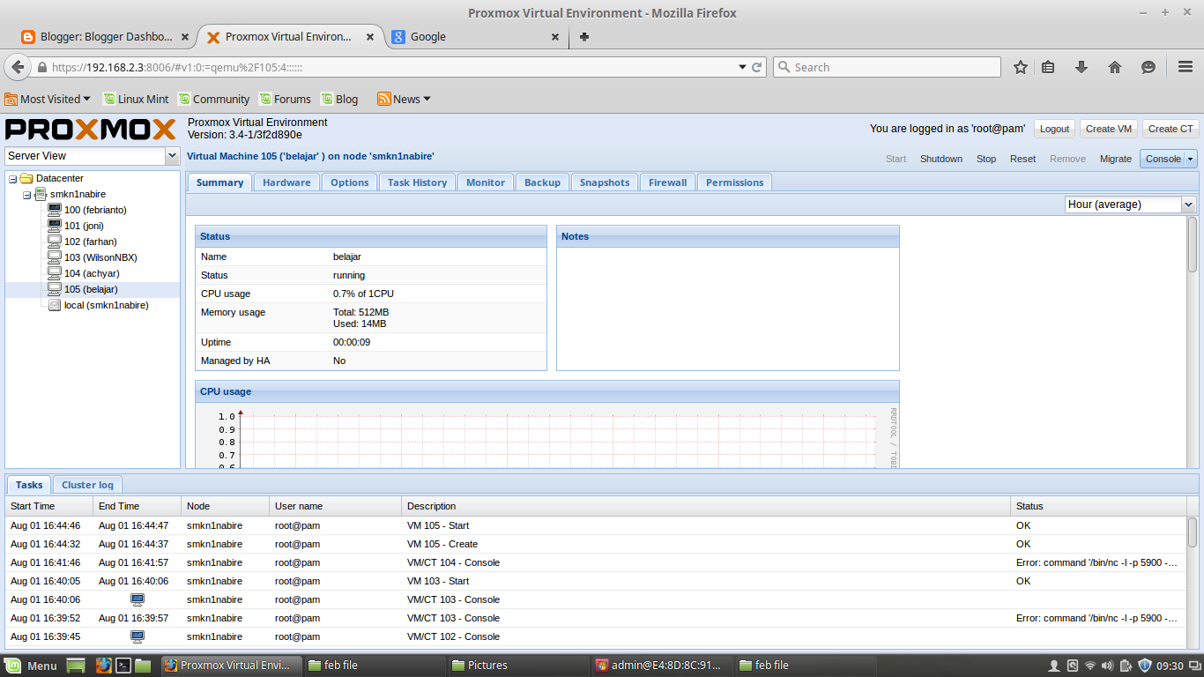Select the smkn1nabire node server icon
1204x677 pixels.
42,194
